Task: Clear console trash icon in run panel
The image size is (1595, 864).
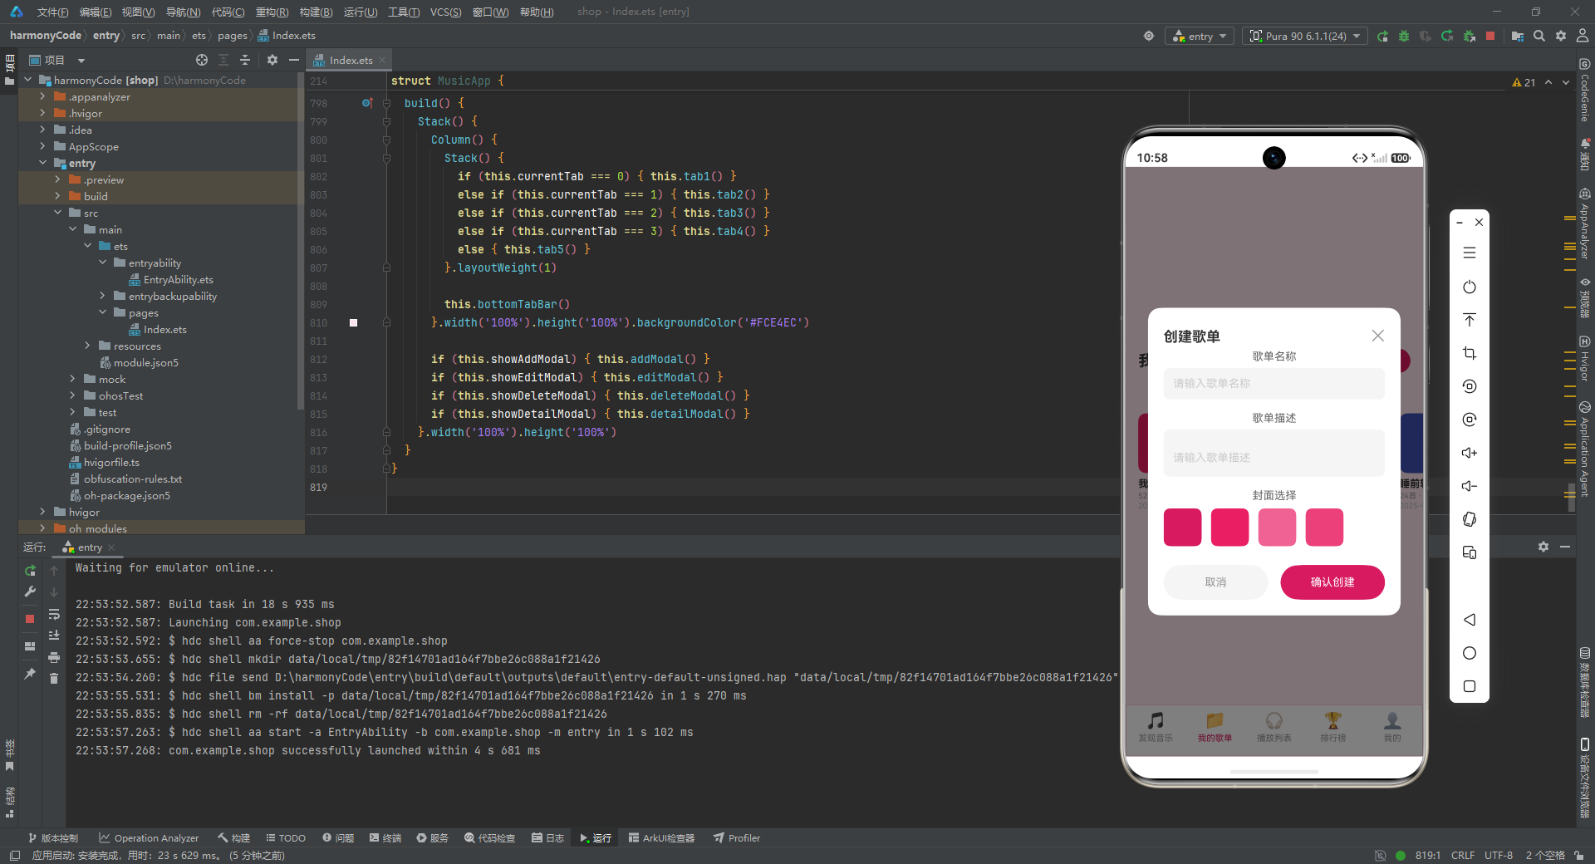Action: click(x=54, y=679)
